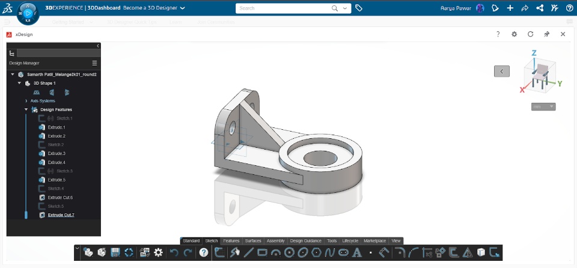The width and height of the screenshot is (577, 268).
Task: Refresh the xDesign widget
Action: 530,34
